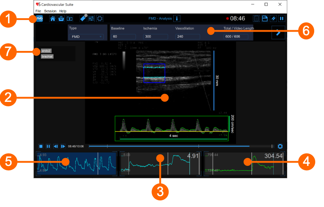Go to the Home screen icon
Image resolution: width=324 pixels, height=207 pixels.
[53, 19]
